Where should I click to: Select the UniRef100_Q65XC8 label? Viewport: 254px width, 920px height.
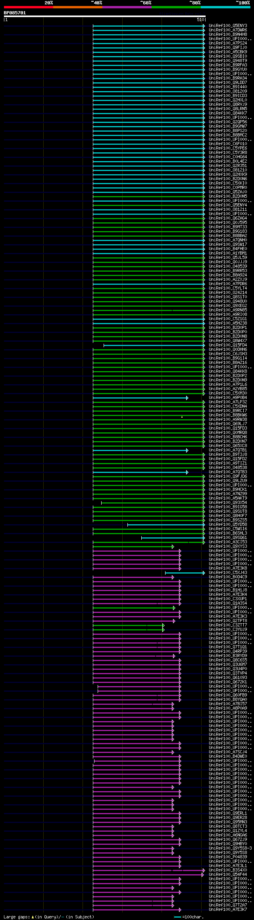click(x=228, y=446)
